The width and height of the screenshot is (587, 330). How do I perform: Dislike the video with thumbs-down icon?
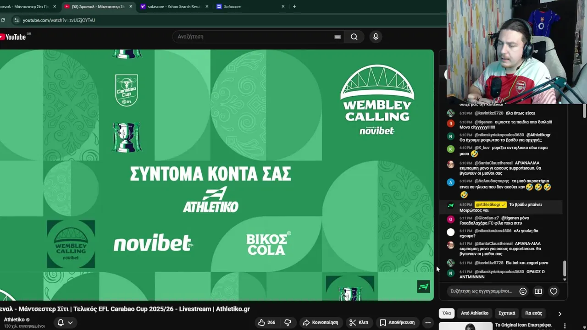pyautogui.click(x=288, y=322)
